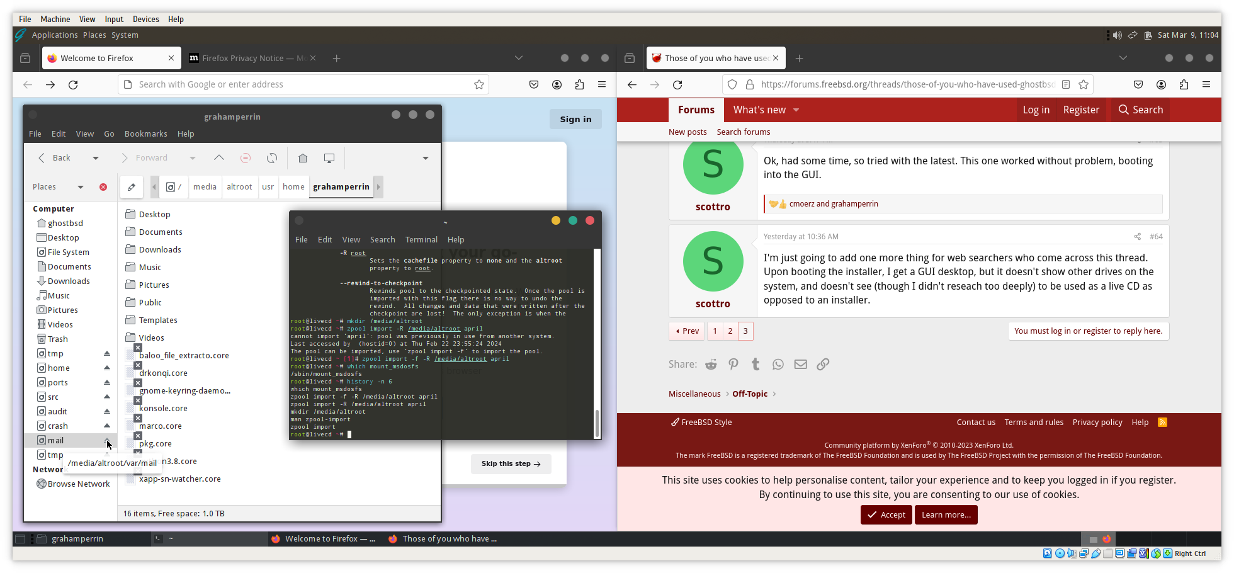Click share icon on post #64
Screen dimensions: 1234x573
pyautogui.click(x=1137, y=237)
